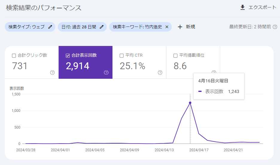
Task: Click the peak data point on chart
Action: (190, 103)
